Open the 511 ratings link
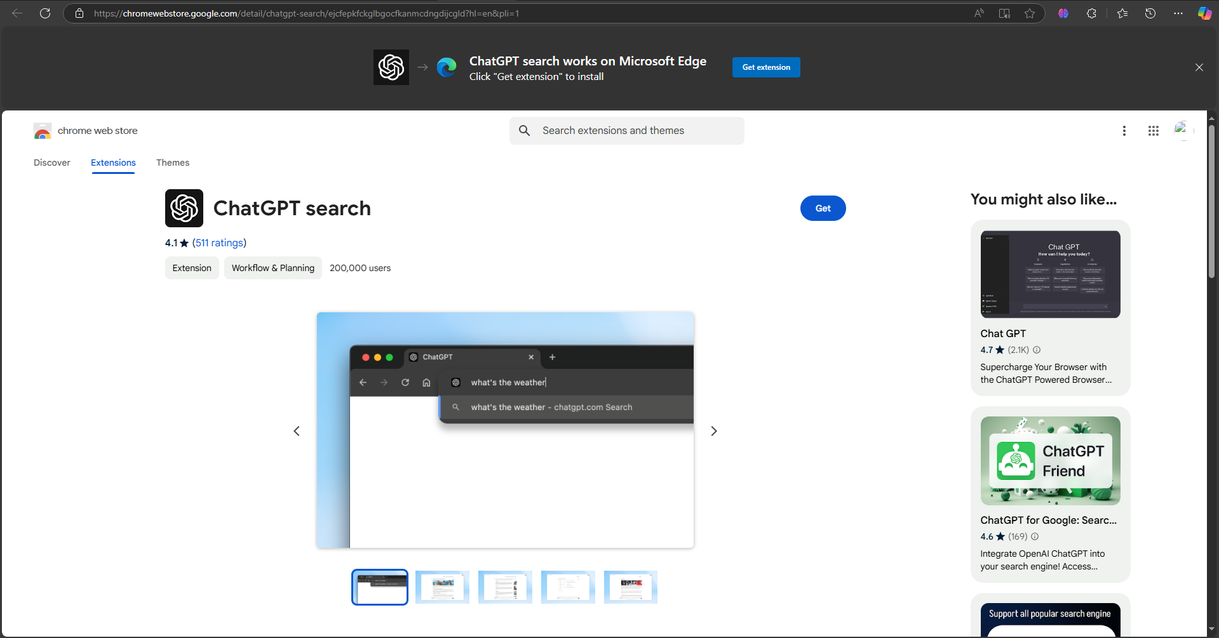 [x=219, y=243]
